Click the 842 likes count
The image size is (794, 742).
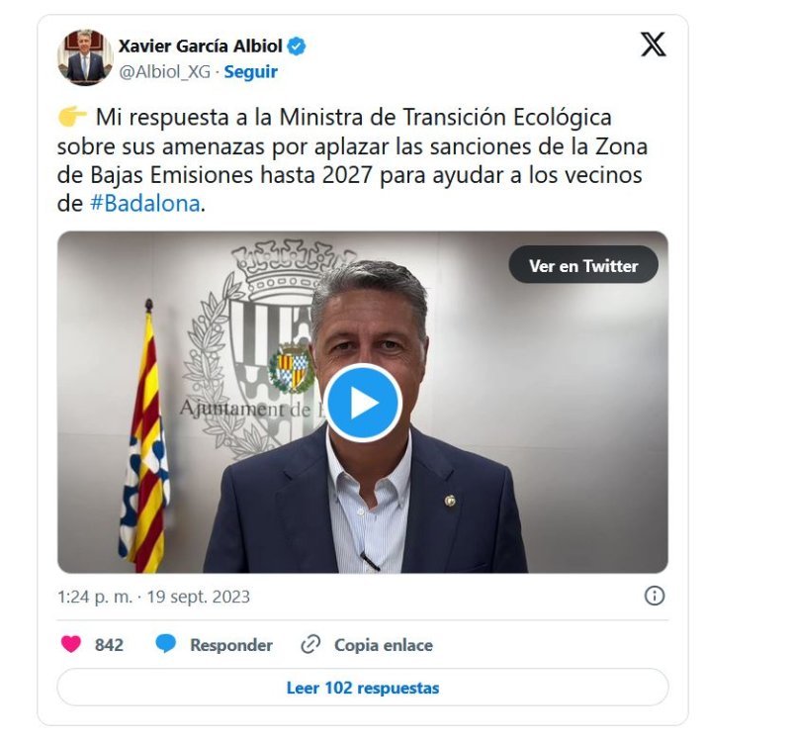tap(109, 645)
